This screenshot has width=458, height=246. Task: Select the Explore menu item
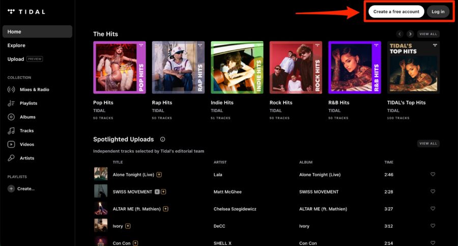[16, 45]
